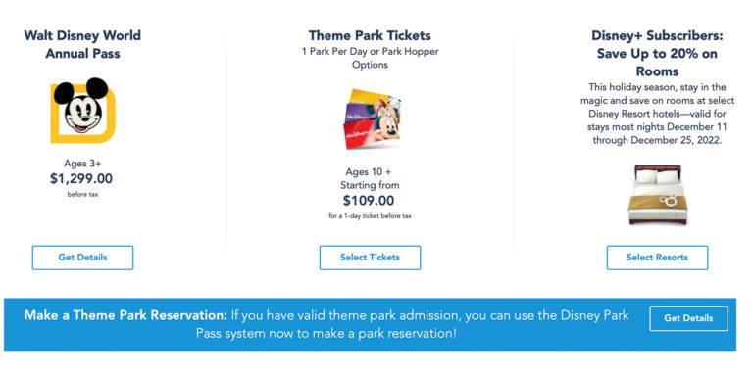
Task: Click the Theme Park Tickets heading
Action: pyautogui.click(x=370, y=35)
